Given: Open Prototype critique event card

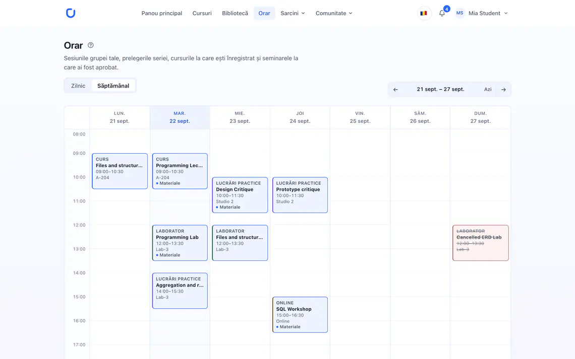Looking at the screenshot, I should coord(300,195).
